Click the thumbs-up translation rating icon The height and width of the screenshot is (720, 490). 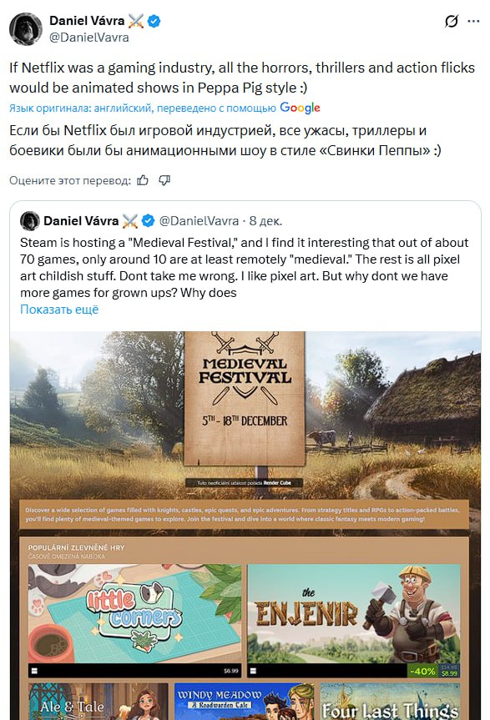pyautogui.click(x=143, y=180)
